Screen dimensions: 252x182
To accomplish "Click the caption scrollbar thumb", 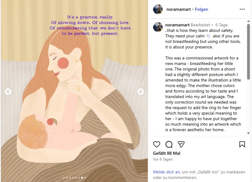I will point(248,51).
